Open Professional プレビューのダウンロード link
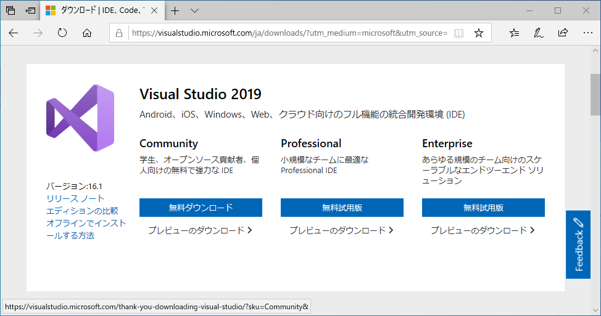The height and width of the screenshot is (316, 601). [341, 230]
